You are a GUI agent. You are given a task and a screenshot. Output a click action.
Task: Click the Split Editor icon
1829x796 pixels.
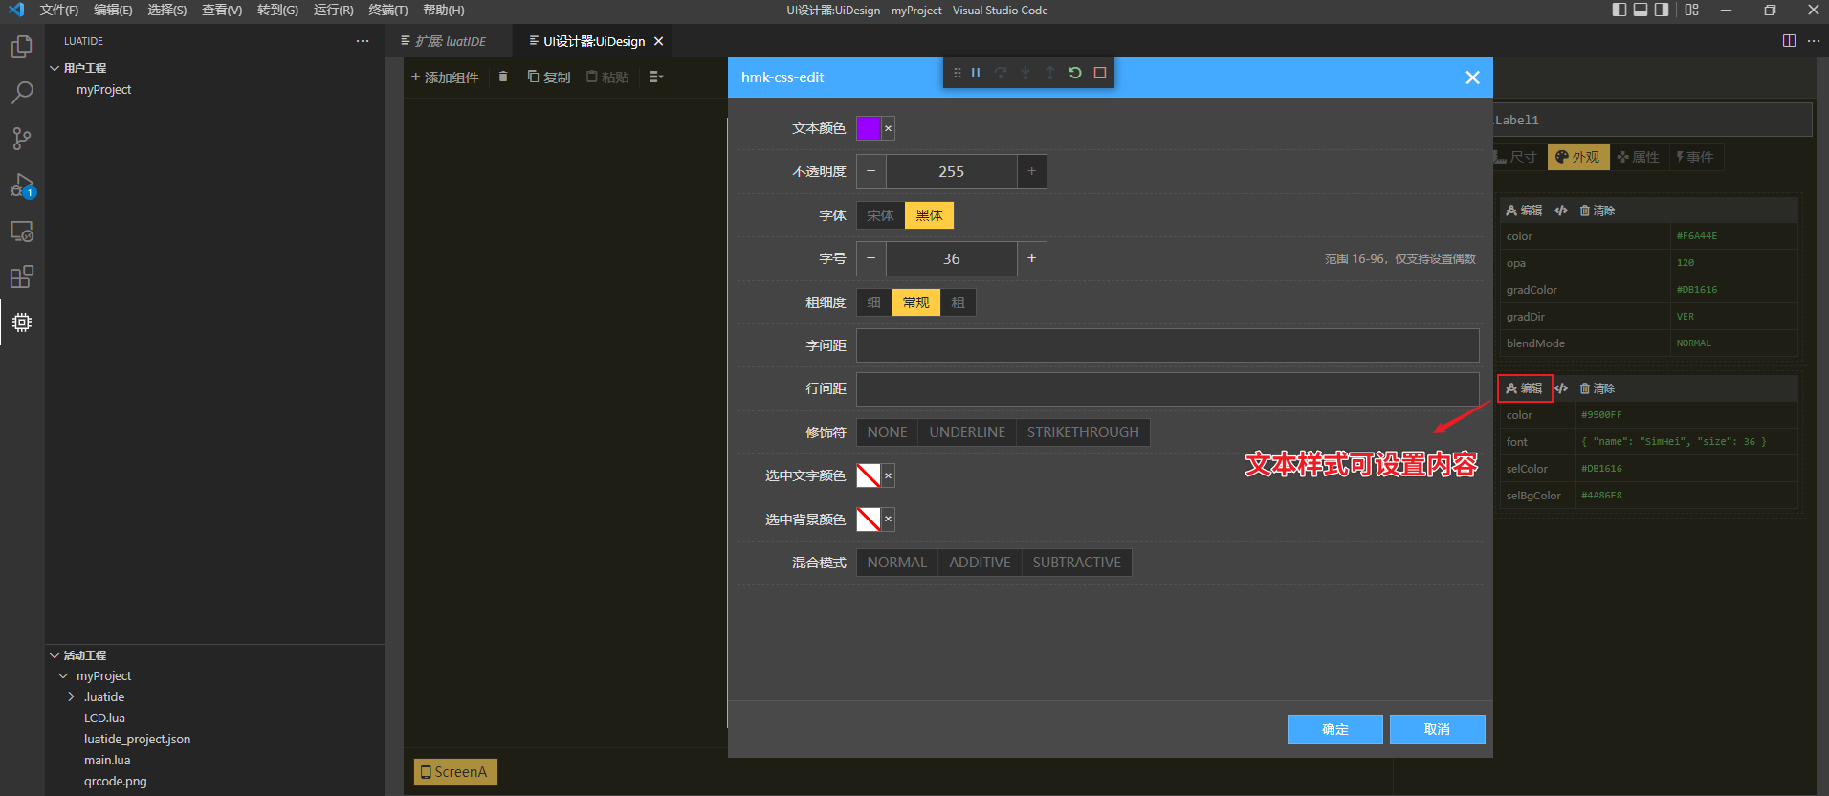point(1789,41)
